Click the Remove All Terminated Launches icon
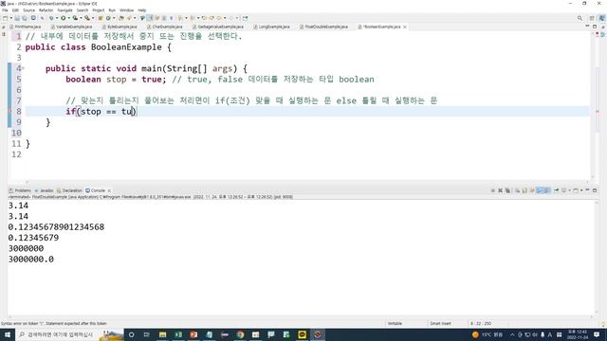The width and height of the screenshot is (607, 341). (x=507, y=190)
